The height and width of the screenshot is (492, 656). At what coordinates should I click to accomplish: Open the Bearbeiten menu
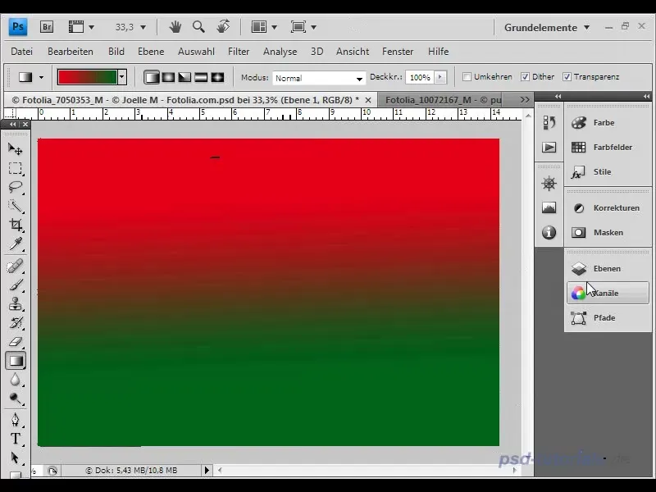pyautogui.click(x=71, y=52)
